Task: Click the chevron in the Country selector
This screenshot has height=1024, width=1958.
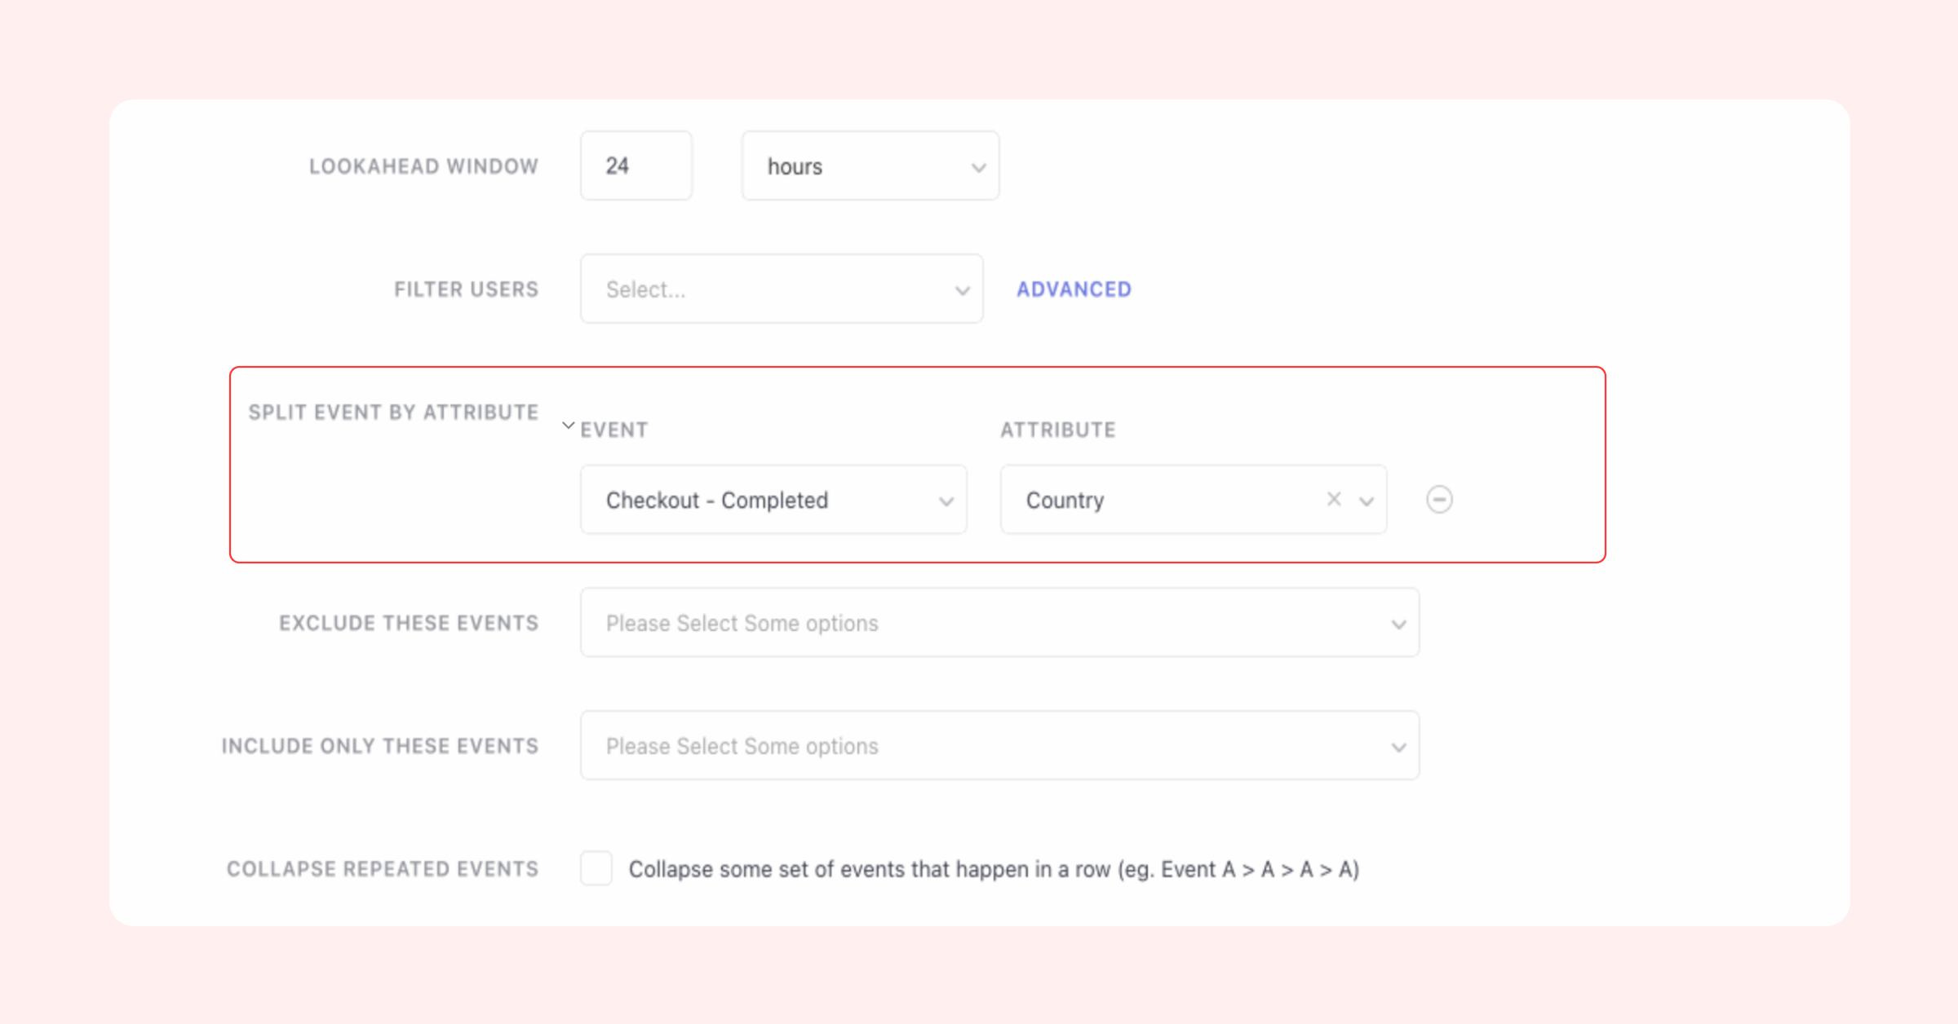Action: click(x=1367, y=501)
